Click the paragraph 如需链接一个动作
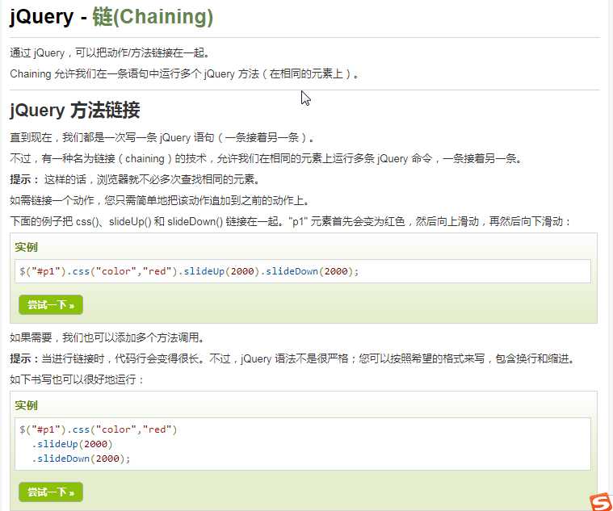Image resolution: width=613 pixels, height=511 pixels. coord(160,201)
